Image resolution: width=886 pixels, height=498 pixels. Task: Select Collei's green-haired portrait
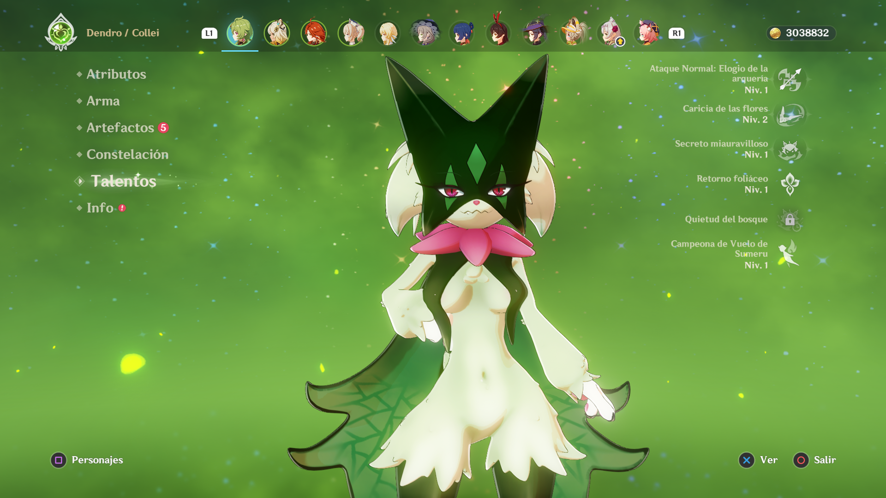pyautogui.click(x=240, y=33)
